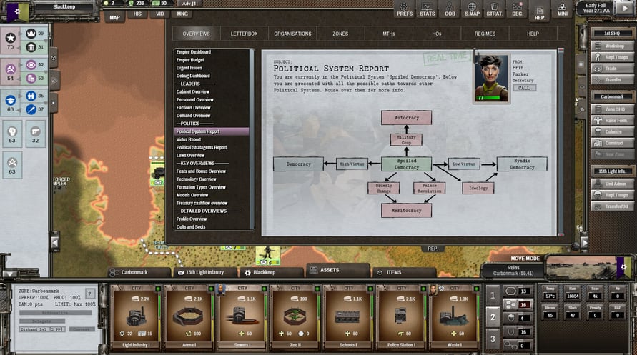Toggle the layer row showing 4
Screen dimensions: 637x355
pyautogui.click(x=518, y=318)
